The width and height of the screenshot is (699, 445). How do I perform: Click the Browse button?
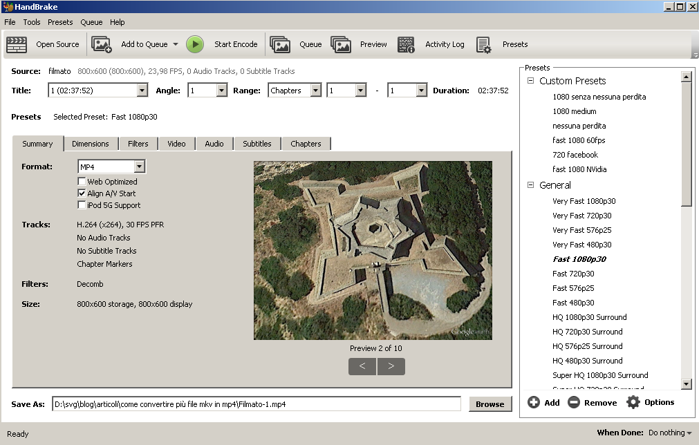[490, 404]
